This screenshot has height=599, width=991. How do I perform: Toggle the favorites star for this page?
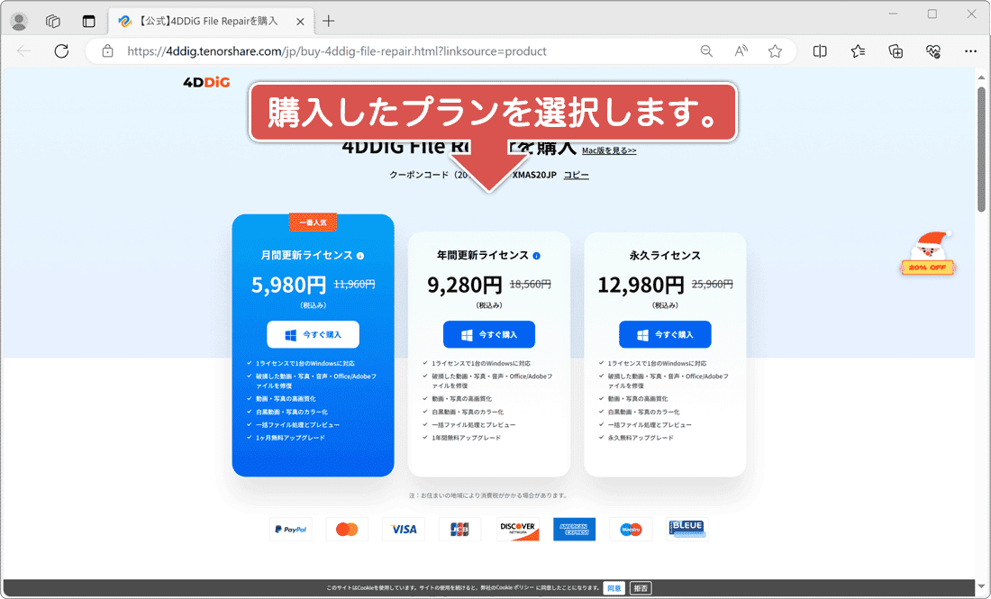pos(774,51)
